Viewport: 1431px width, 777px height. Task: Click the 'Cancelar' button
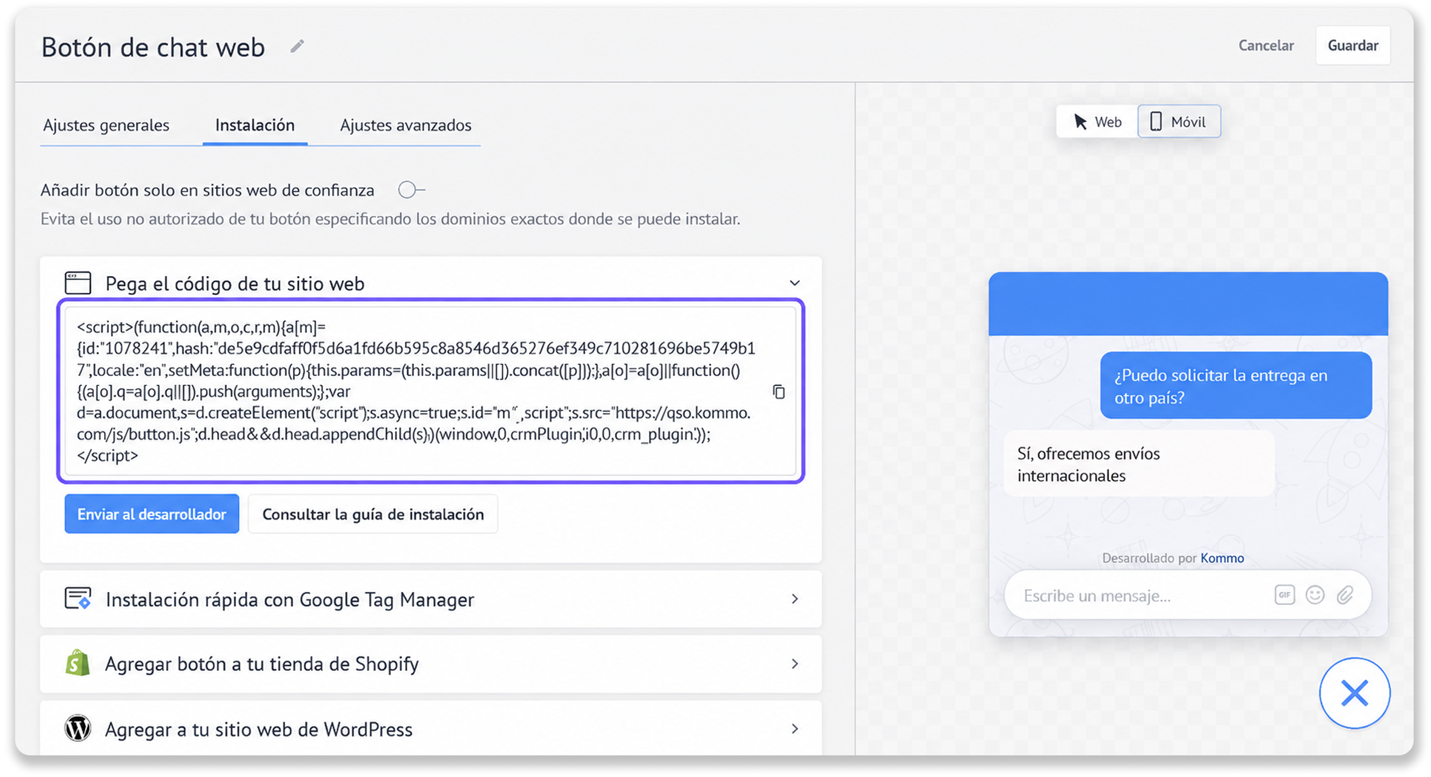[x=1265, y=45]
